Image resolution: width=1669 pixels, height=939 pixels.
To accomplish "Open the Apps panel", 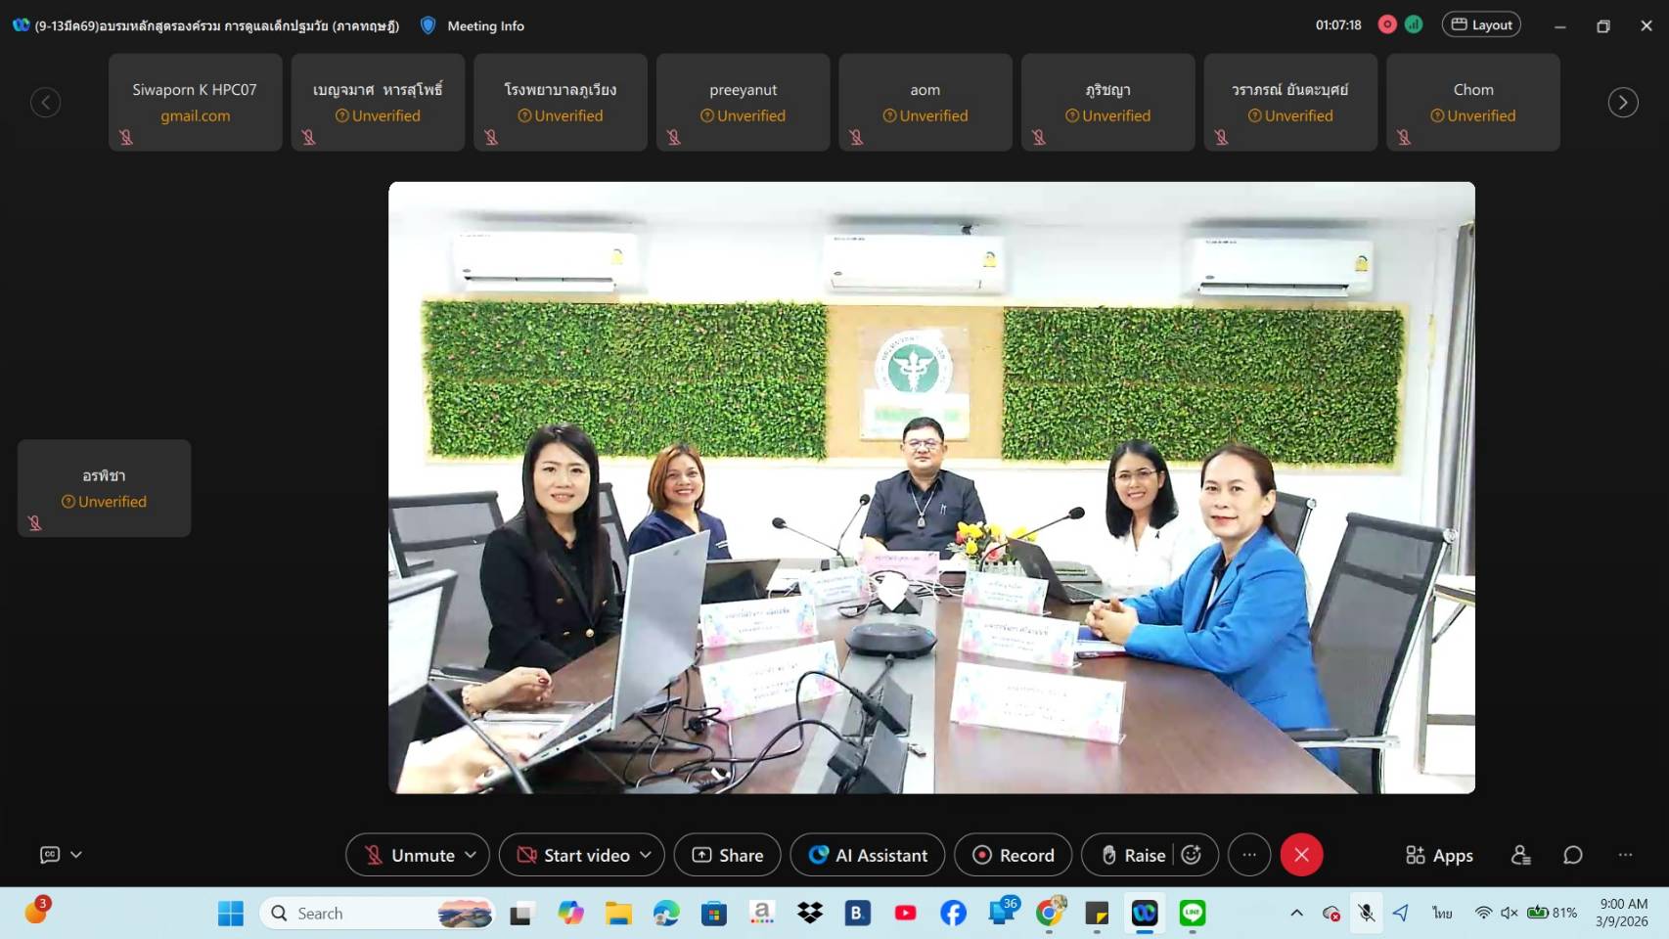I will (x=1439, y=855).
